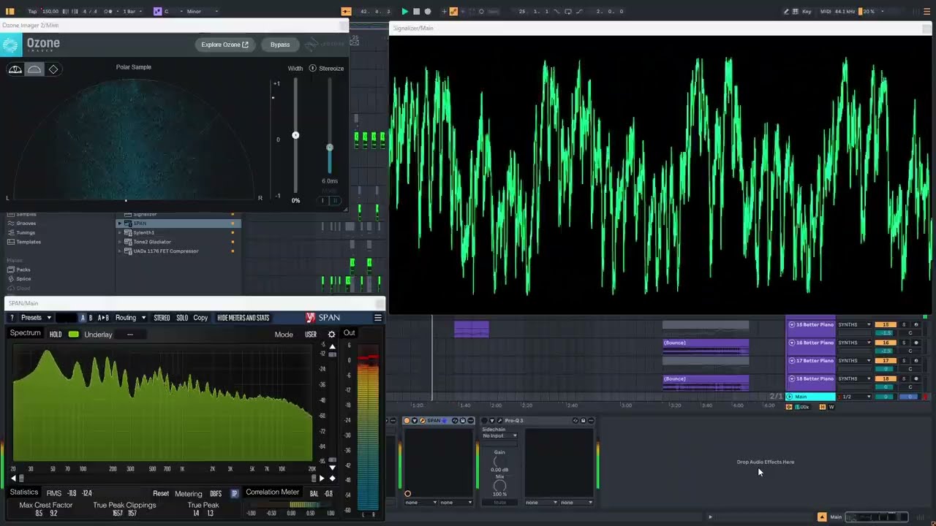Select SPAN preset slot A
936x526 pixels.
point(82,318)
